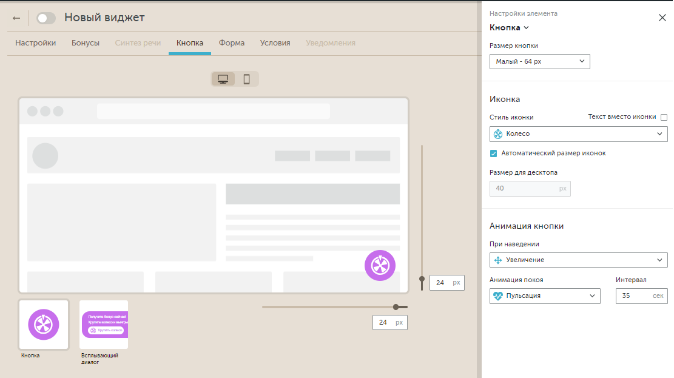Click the vertical offset slider handle

(x=422, y=279)
